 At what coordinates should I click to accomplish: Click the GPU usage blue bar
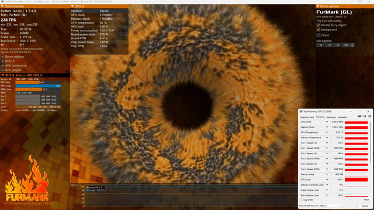[38, 86]
